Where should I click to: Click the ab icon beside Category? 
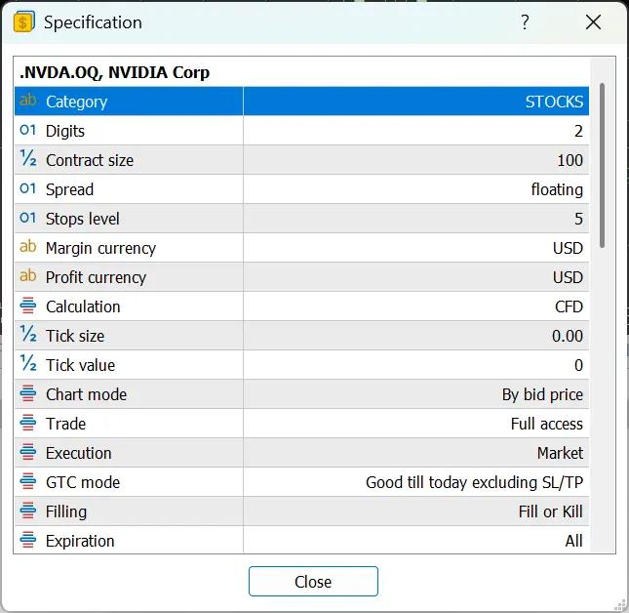[x=27, y=101]
